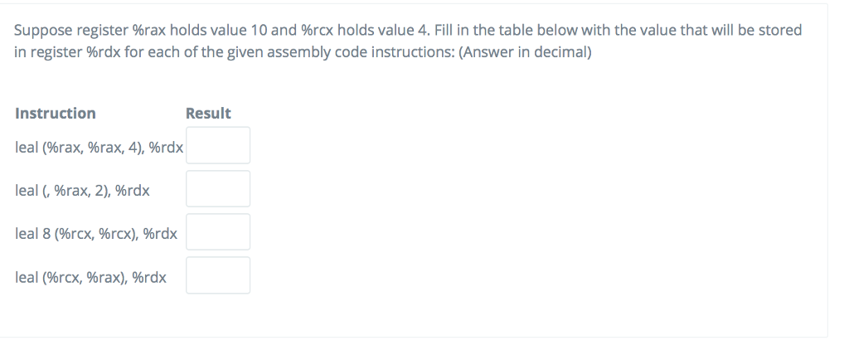The height and width of the screenshot is (350, 849).
Task: Click the blank area below the last result box
Action: pyautogui.click(x=218, y=315)
